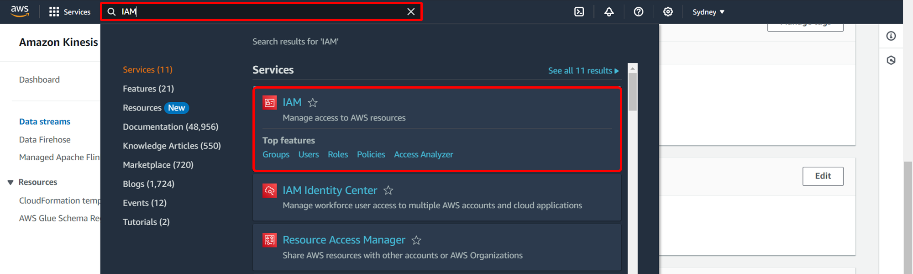Click the Edit button
913x274 pixels.
tap(823, 176)
